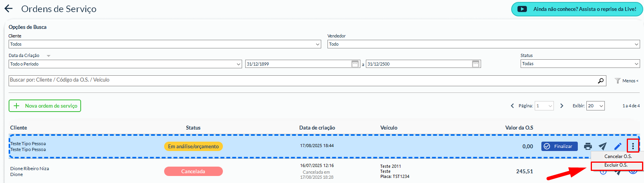Click the print icon in first row

point(588,146)
